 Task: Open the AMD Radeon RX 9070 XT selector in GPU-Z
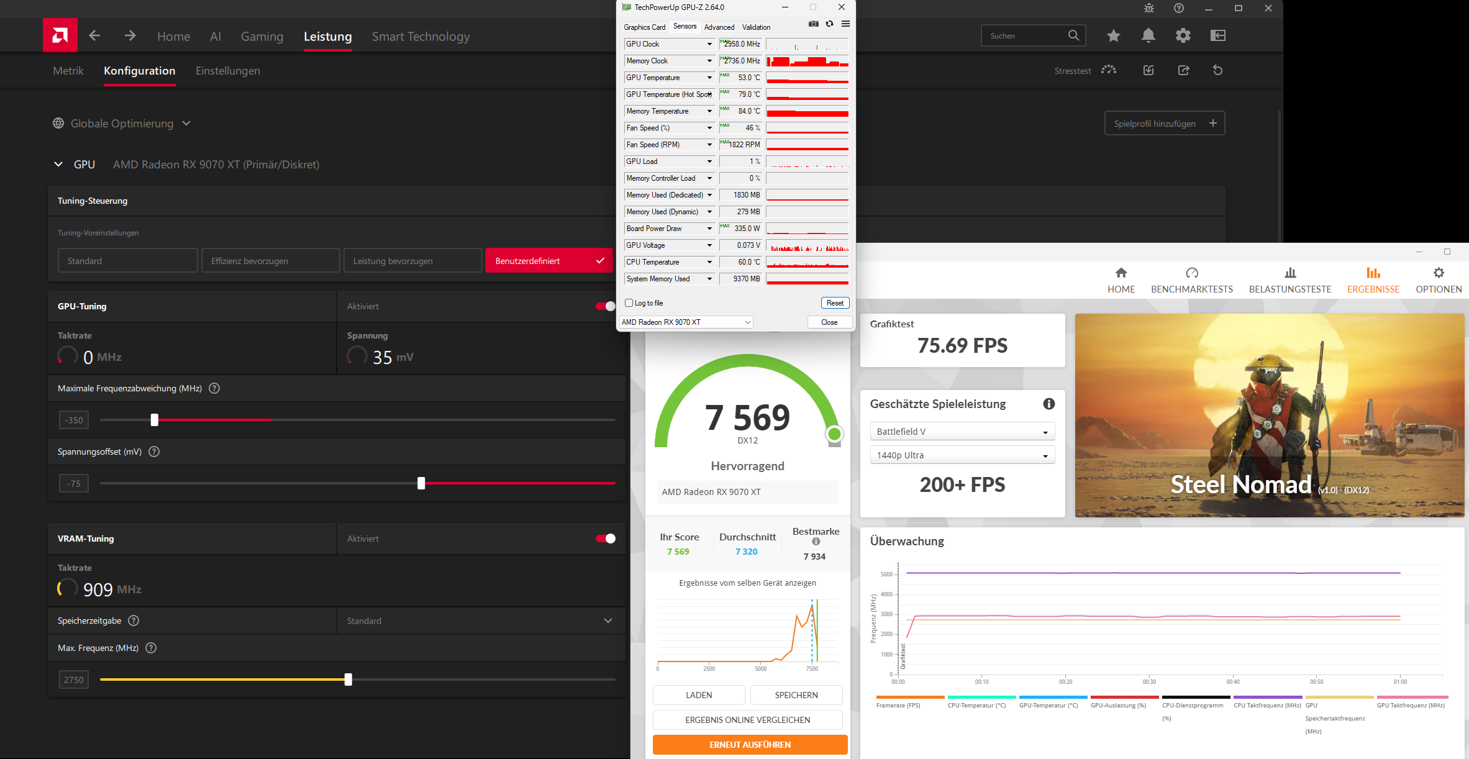click(686, 322)
